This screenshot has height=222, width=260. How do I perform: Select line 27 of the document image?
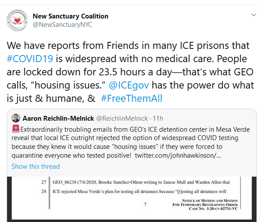[x=136, y=182]
